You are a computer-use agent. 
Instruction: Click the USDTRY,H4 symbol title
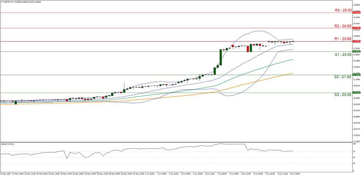click(x=9, y=2)
